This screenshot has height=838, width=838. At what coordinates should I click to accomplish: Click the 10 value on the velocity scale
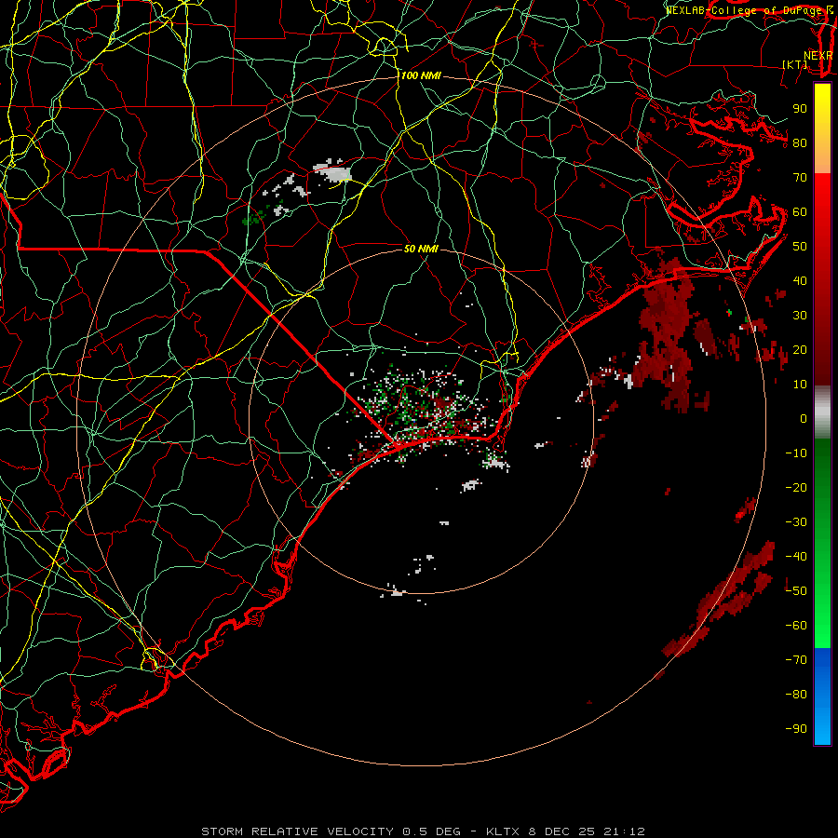(x=800, y=385)
